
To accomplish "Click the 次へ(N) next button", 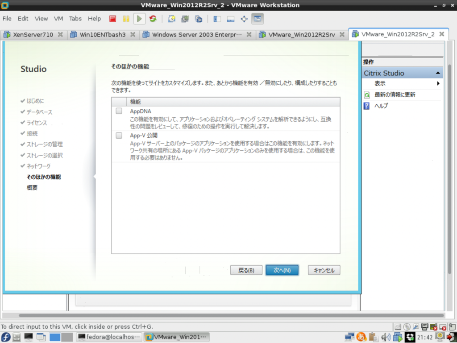I will [x=282, y=270].
